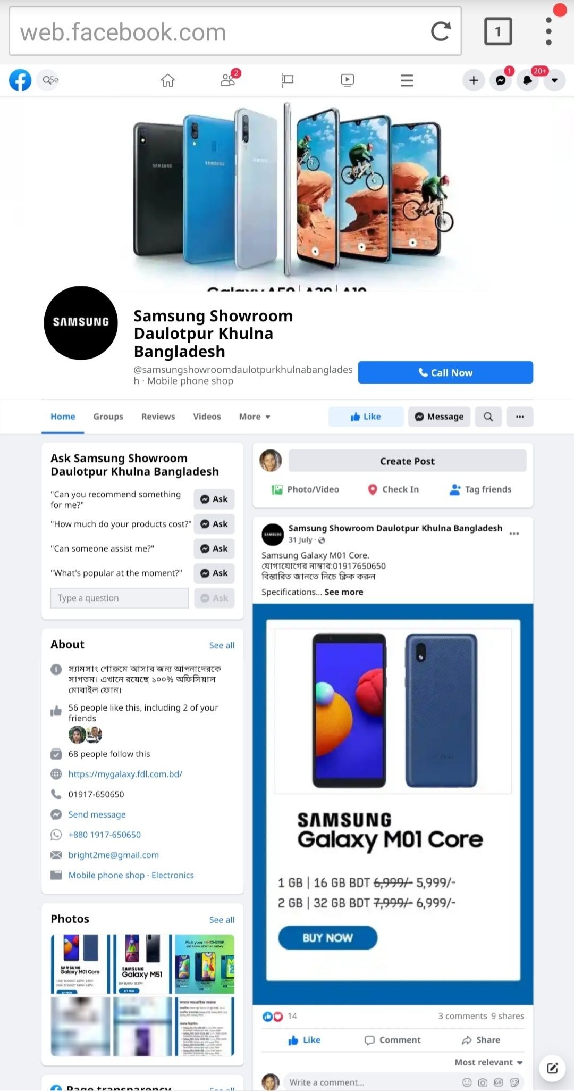Switch to the Reviews tab
This screenshot has width=574, height=1091.
tap(158, 417)
